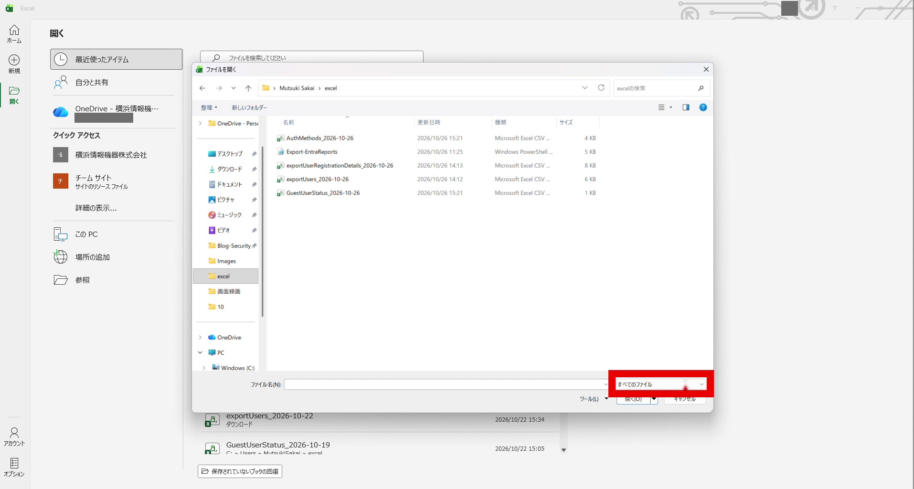This screenshot has height=489, width=914.
Task: Select the file exportUsers_2026-10-26
Action: click(317, 180)
